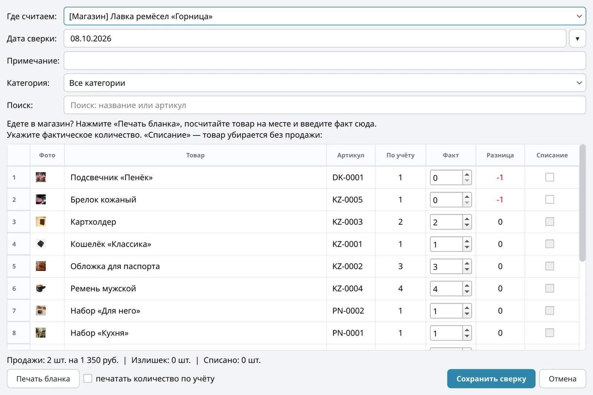Decrease fact quantity for Ремень мужской
This screenshot has width=593, height=395.
(467, 292)
